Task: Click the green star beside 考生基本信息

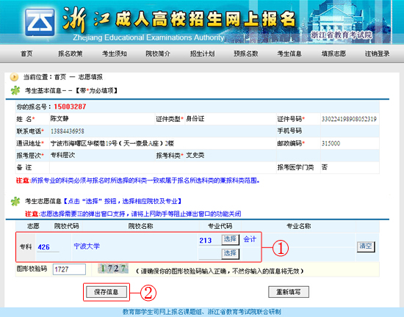Action: point(15,90)
